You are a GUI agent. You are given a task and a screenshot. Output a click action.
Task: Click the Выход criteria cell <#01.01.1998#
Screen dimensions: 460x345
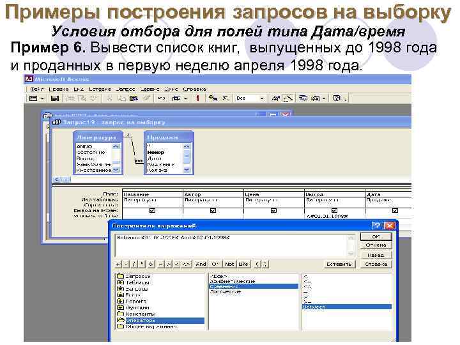[334, 216]
